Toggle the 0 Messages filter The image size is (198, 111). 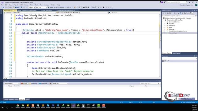point(43,84)
